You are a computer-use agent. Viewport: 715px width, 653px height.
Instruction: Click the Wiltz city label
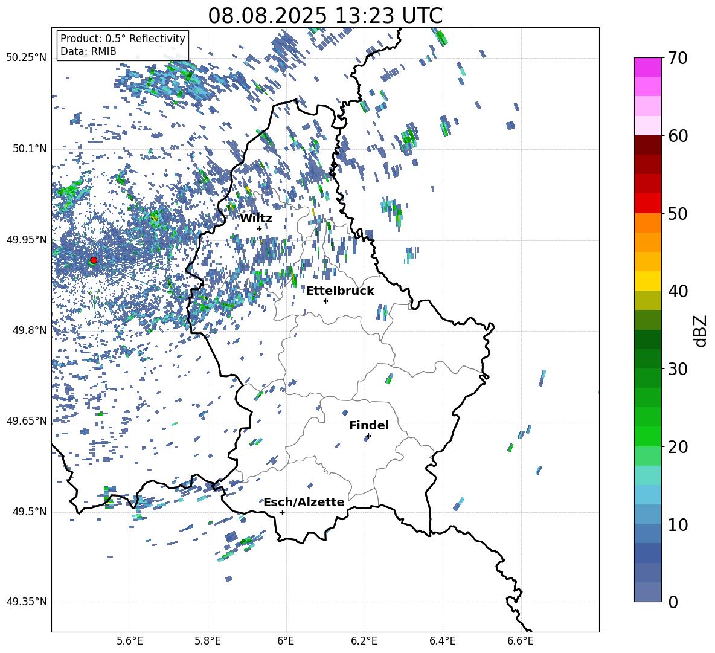click(256, 219)
